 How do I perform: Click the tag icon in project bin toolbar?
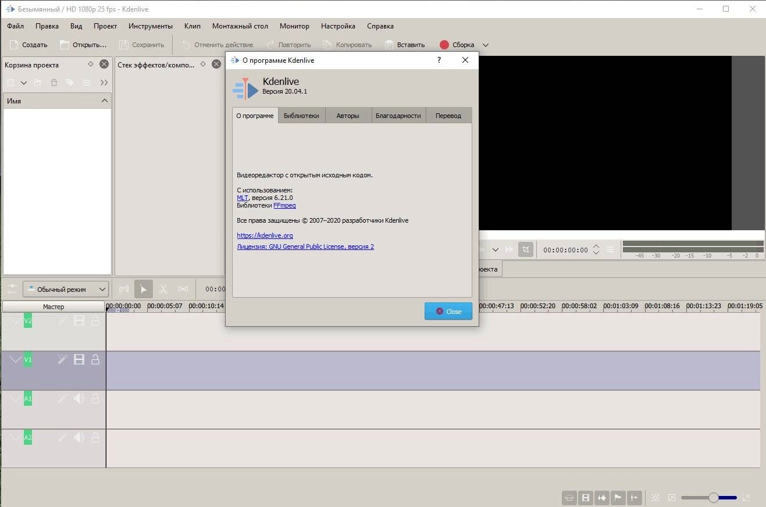pos(70,83)
